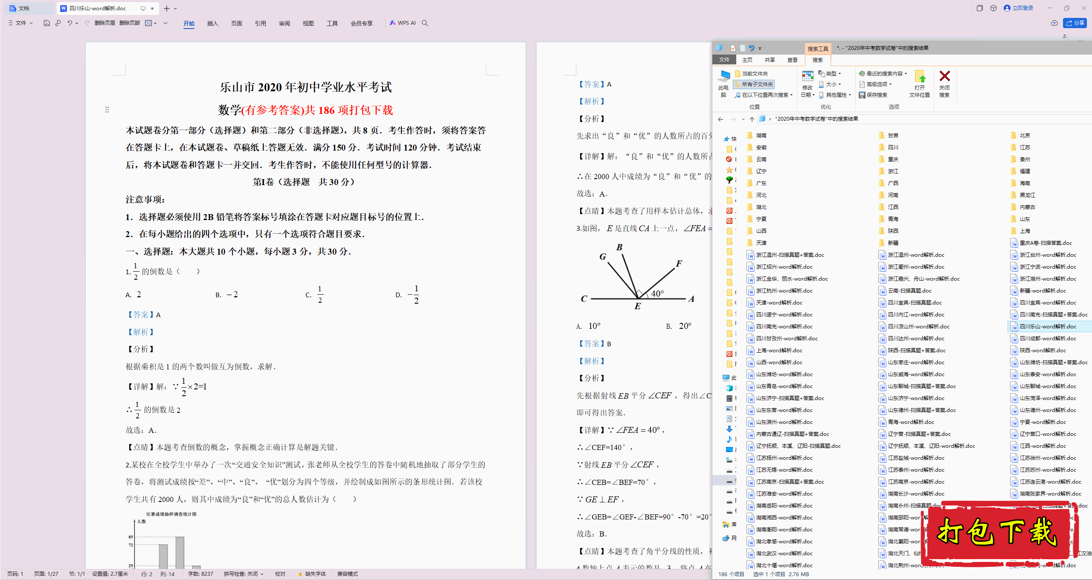This screenshot has width=1092, height=580.
Task: Open the WPS search magnifier
Action: coord(425,23)
